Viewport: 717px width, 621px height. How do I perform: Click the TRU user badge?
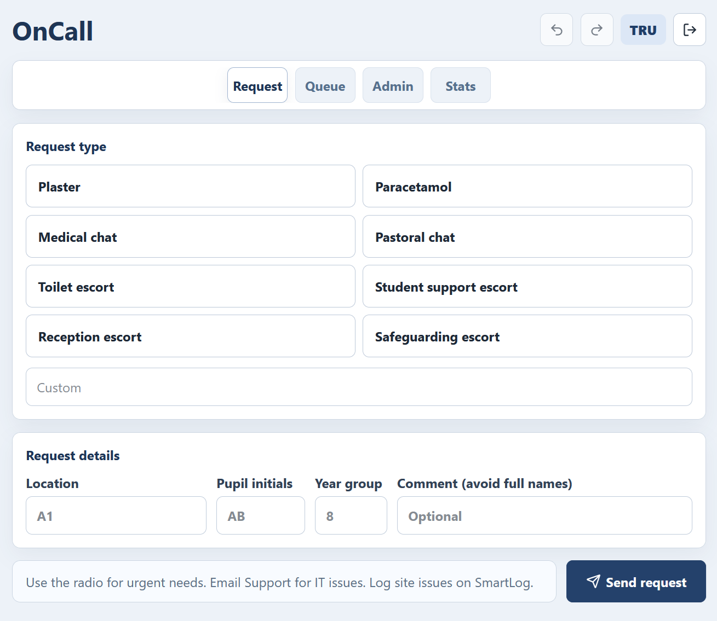643,30
